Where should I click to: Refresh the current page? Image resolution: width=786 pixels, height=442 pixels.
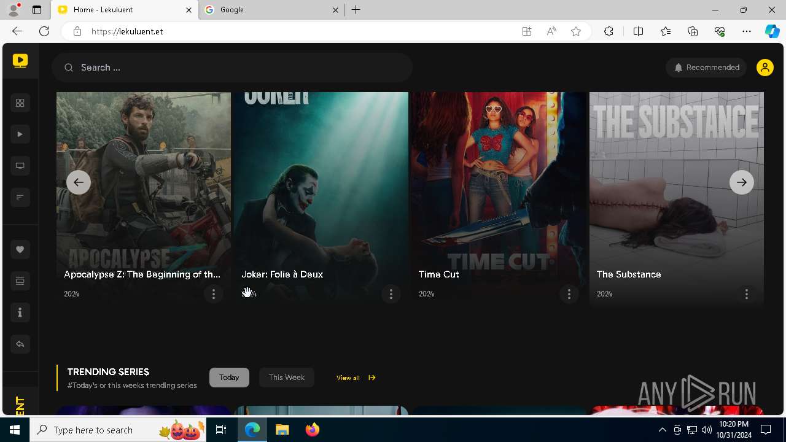[x=44, y=31]
